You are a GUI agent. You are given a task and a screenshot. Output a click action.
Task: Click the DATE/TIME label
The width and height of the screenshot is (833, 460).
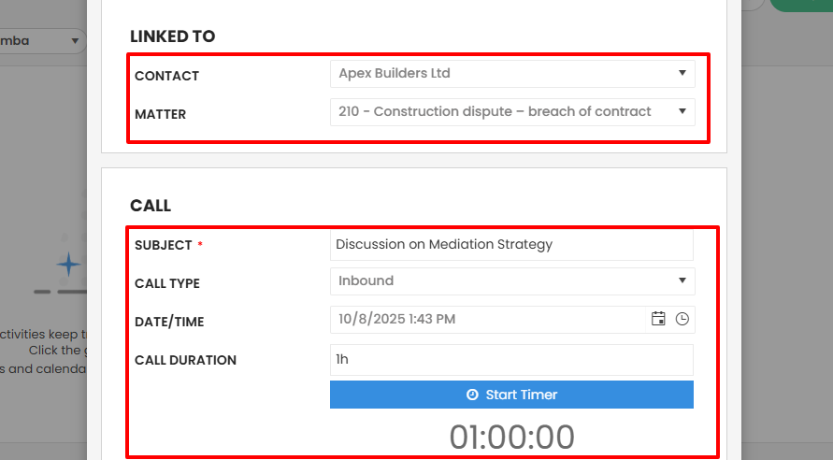(x=169, y=322)
